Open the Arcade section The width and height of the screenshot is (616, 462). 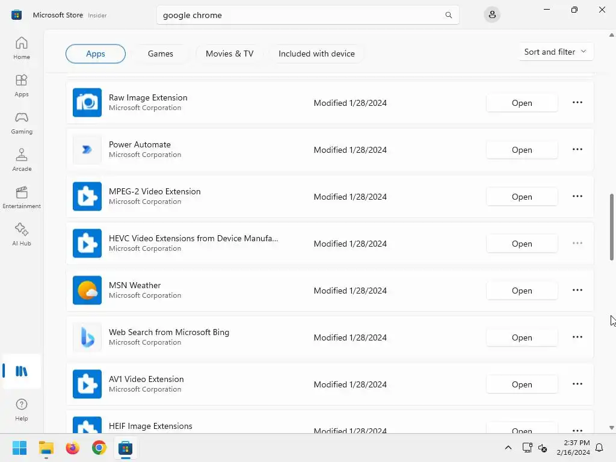(x=22, y=160)
